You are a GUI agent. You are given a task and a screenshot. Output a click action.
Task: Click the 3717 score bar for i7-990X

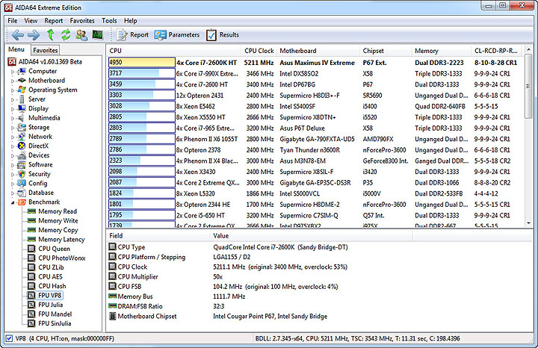[142, 73]
